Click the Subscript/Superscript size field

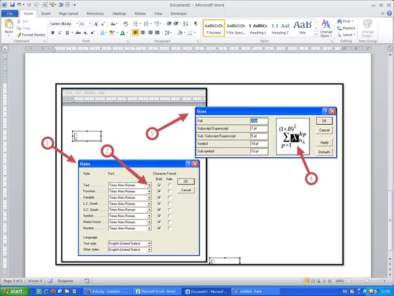click(259, 129)
